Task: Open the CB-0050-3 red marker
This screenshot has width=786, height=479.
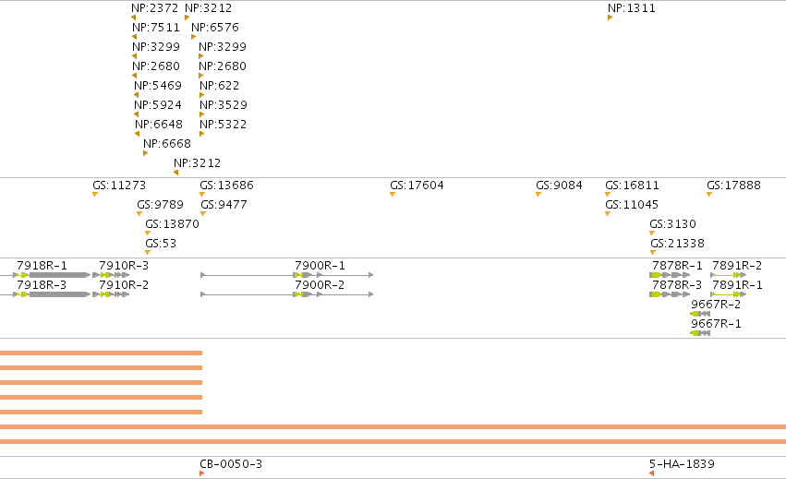Action: tap(202, 473)
